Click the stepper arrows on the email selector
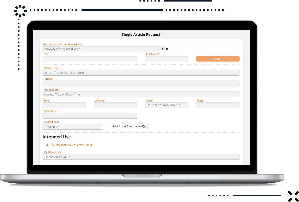The height and width of the screenshot is (202, 299). click(163, 49)
